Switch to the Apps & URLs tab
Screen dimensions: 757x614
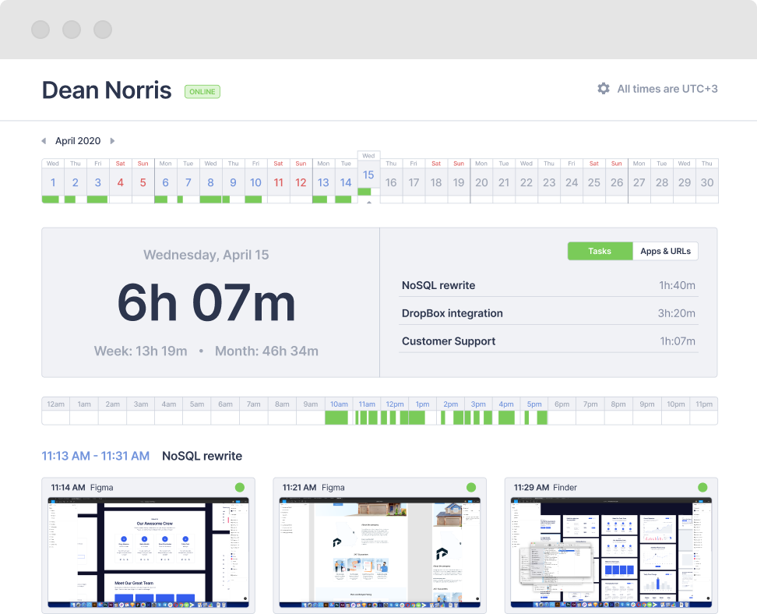tap(666, 251)
